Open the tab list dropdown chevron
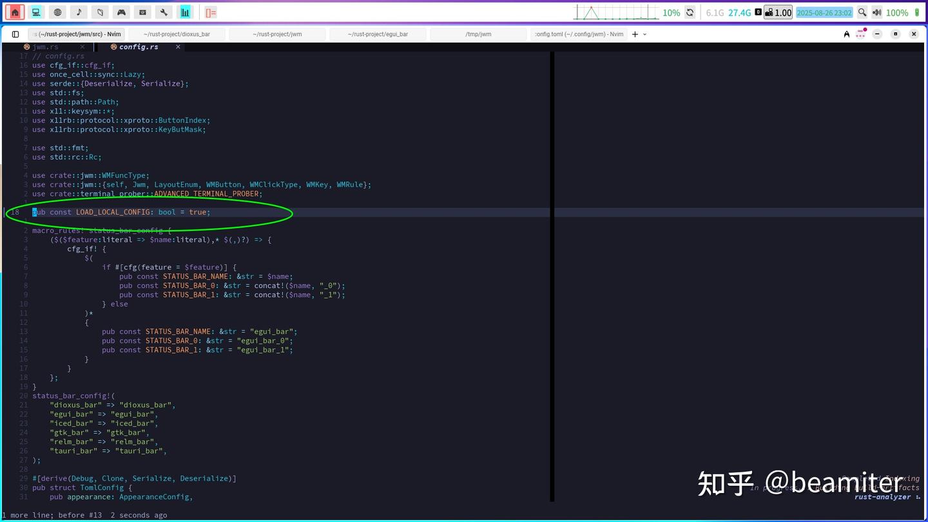The width and height of the screenshot is (928, 522). coord(644,34)
